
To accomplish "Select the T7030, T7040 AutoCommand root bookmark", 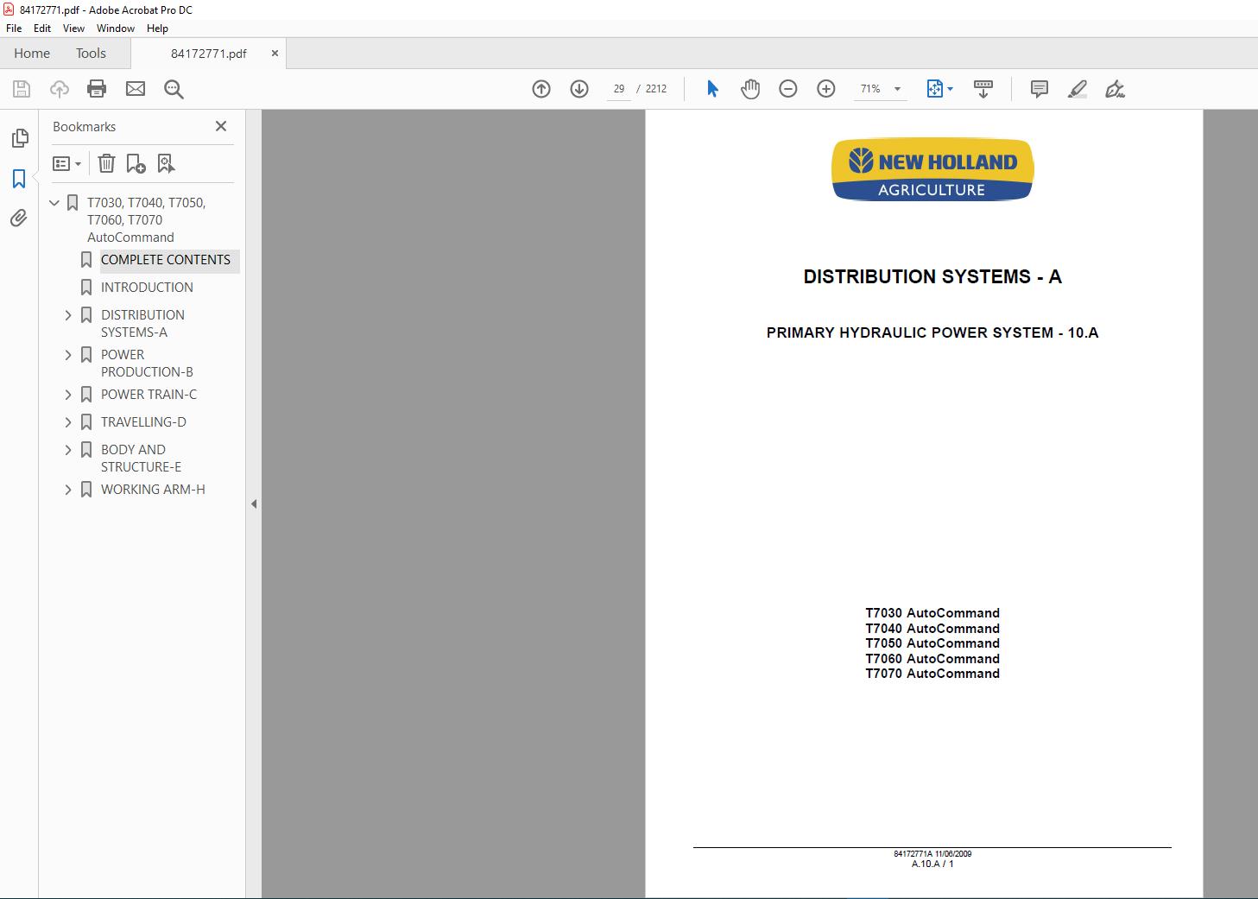I will pos(146,220).
